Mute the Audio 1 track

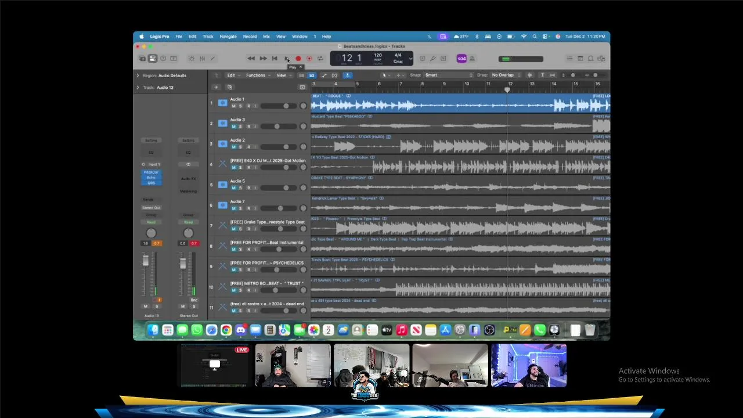coord(233,106)
